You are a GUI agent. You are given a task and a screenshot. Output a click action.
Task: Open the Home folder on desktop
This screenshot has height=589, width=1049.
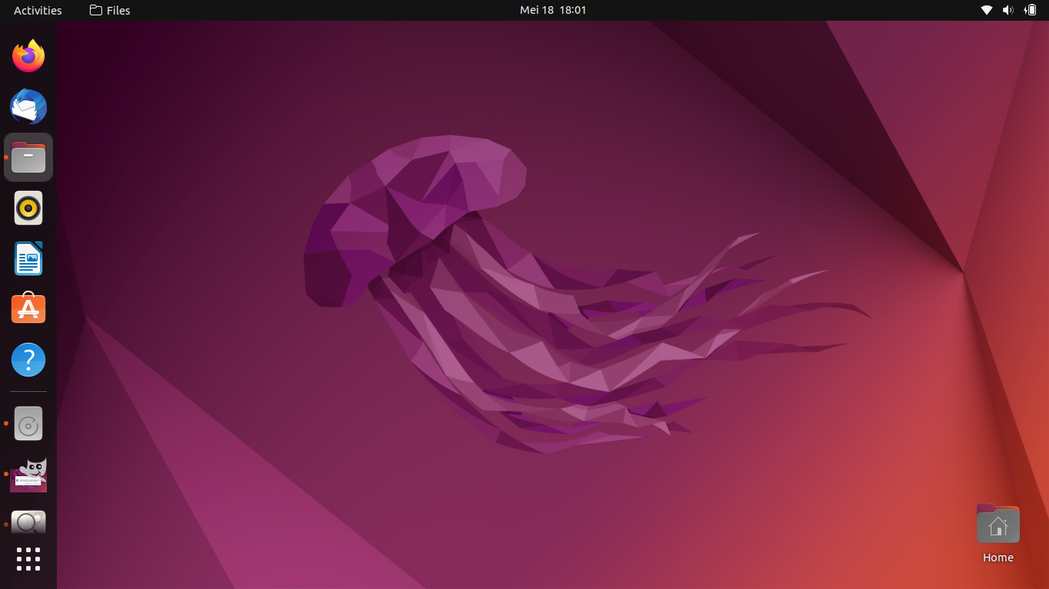click(998, 534)
